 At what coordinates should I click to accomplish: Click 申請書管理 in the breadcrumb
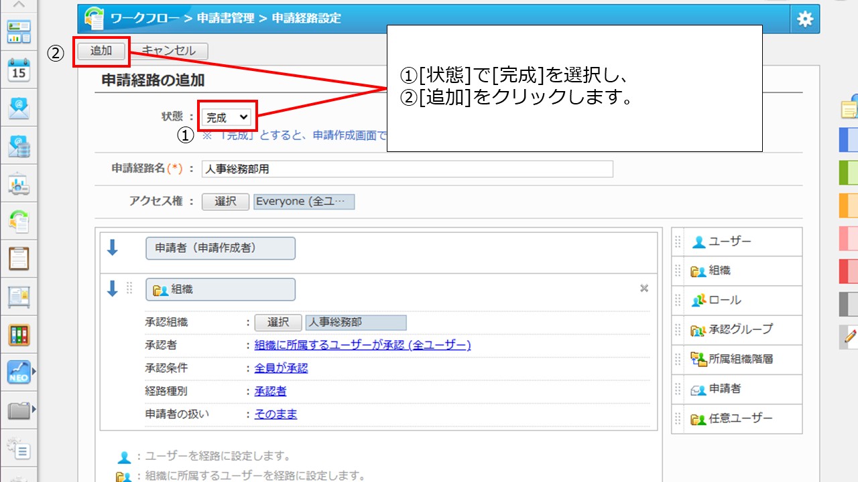[225, 19]
